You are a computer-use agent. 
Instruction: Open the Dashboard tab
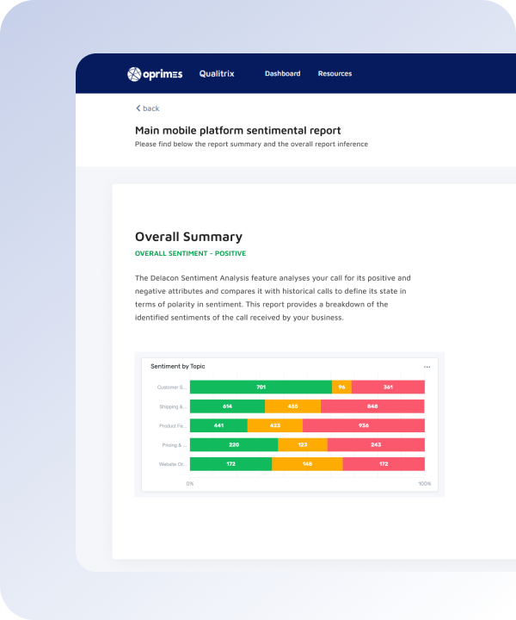click(282, 74)
